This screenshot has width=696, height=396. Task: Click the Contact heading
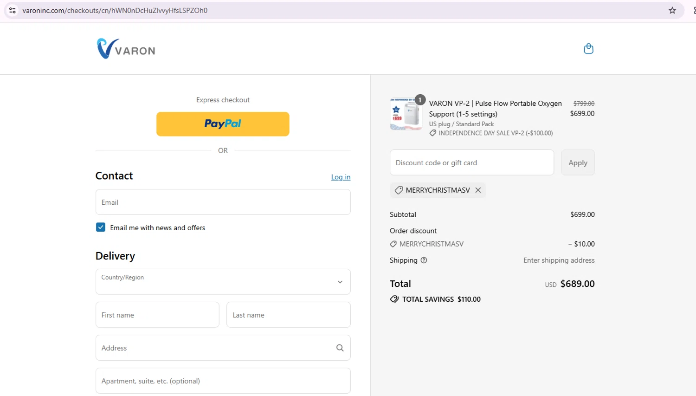[114, 175]
